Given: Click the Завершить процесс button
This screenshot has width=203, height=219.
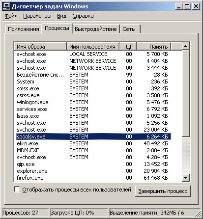Looking at the screenshot, I should [x=163, y=191].
